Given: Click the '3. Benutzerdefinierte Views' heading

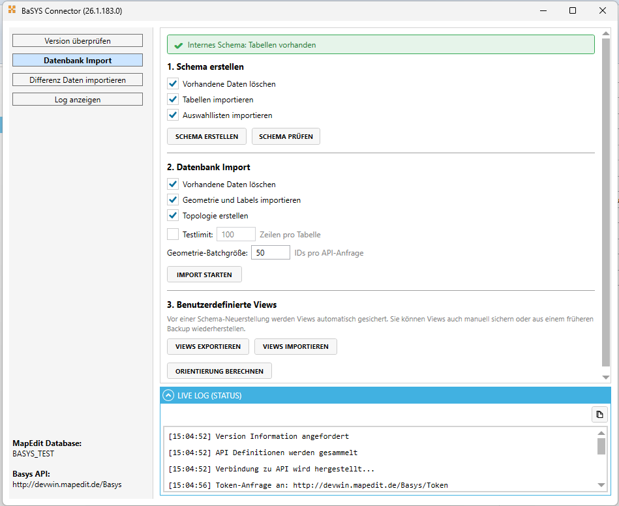Looking at the screenshot, I should coord(222,305).
